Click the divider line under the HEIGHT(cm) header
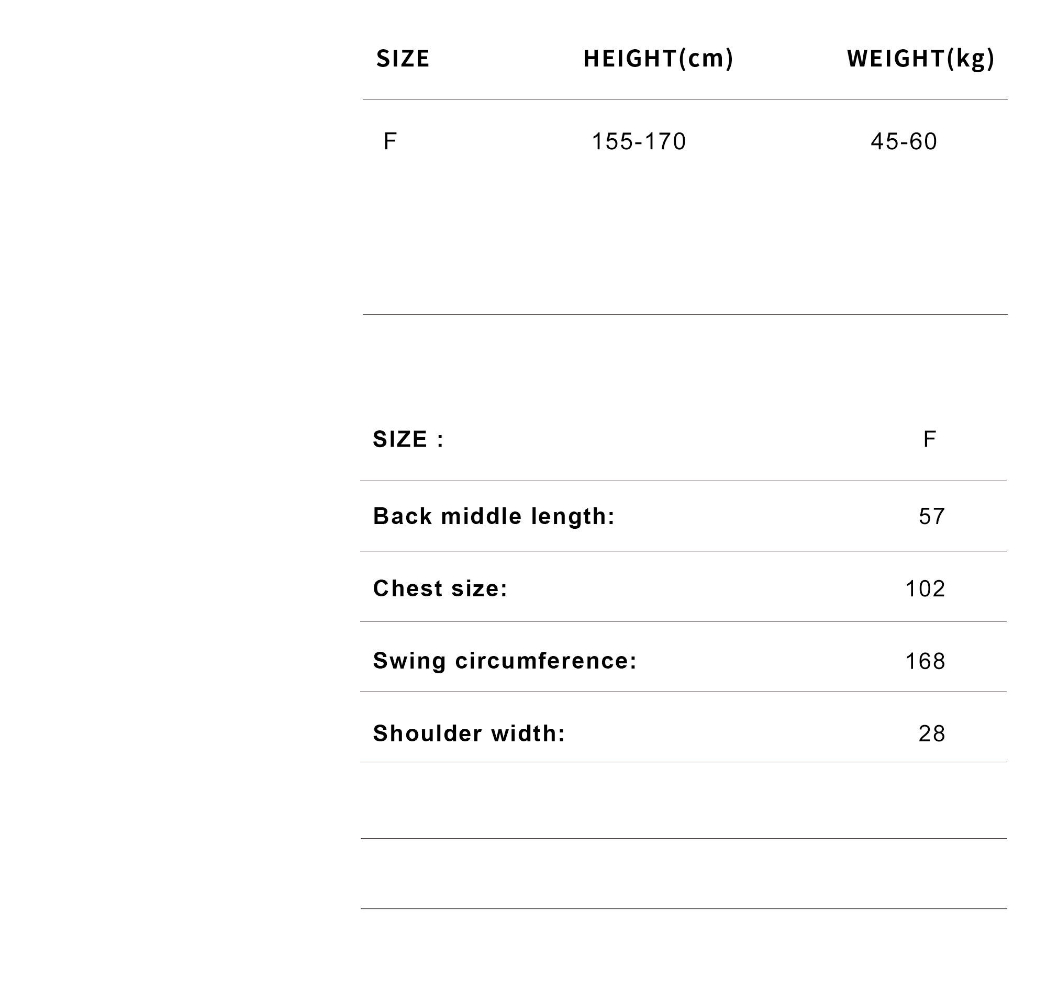Screen dimensions: 1047x1001 click(x=658, y=99)
